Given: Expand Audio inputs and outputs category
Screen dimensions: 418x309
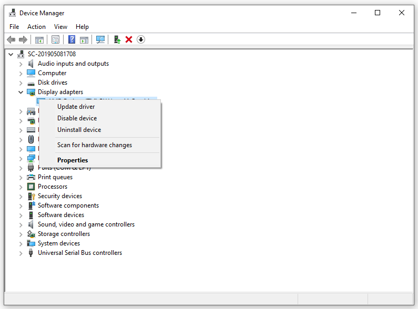Looking at the screenshot, I should (21, 64).
